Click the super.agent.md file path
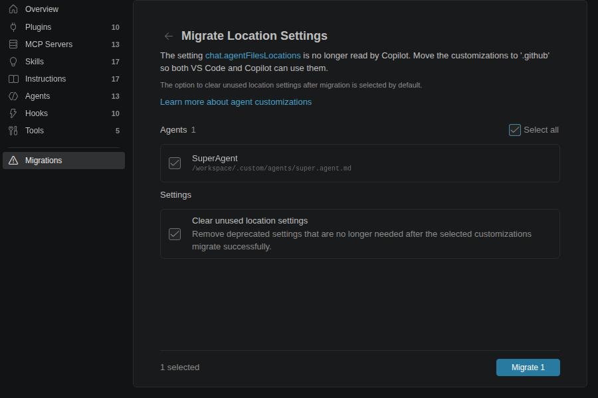598x398 pixels. (x=272, y=168)
